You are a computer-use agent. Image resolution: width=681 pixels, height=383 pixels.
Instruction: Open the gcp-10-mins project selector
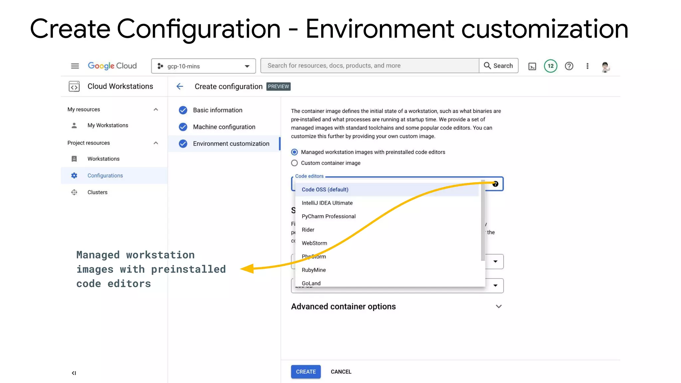click(x=204, y=66)
